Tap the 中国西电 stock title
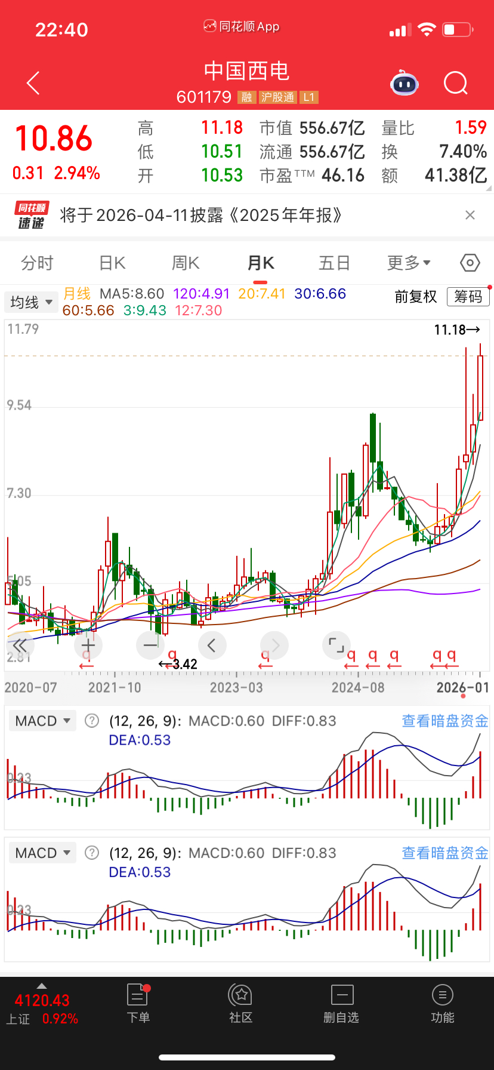This screenshot has width=494, height=1070. 247,71
